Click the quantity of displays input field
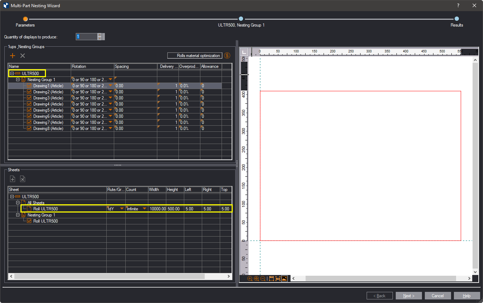483x303 pixels. point(87,37)
